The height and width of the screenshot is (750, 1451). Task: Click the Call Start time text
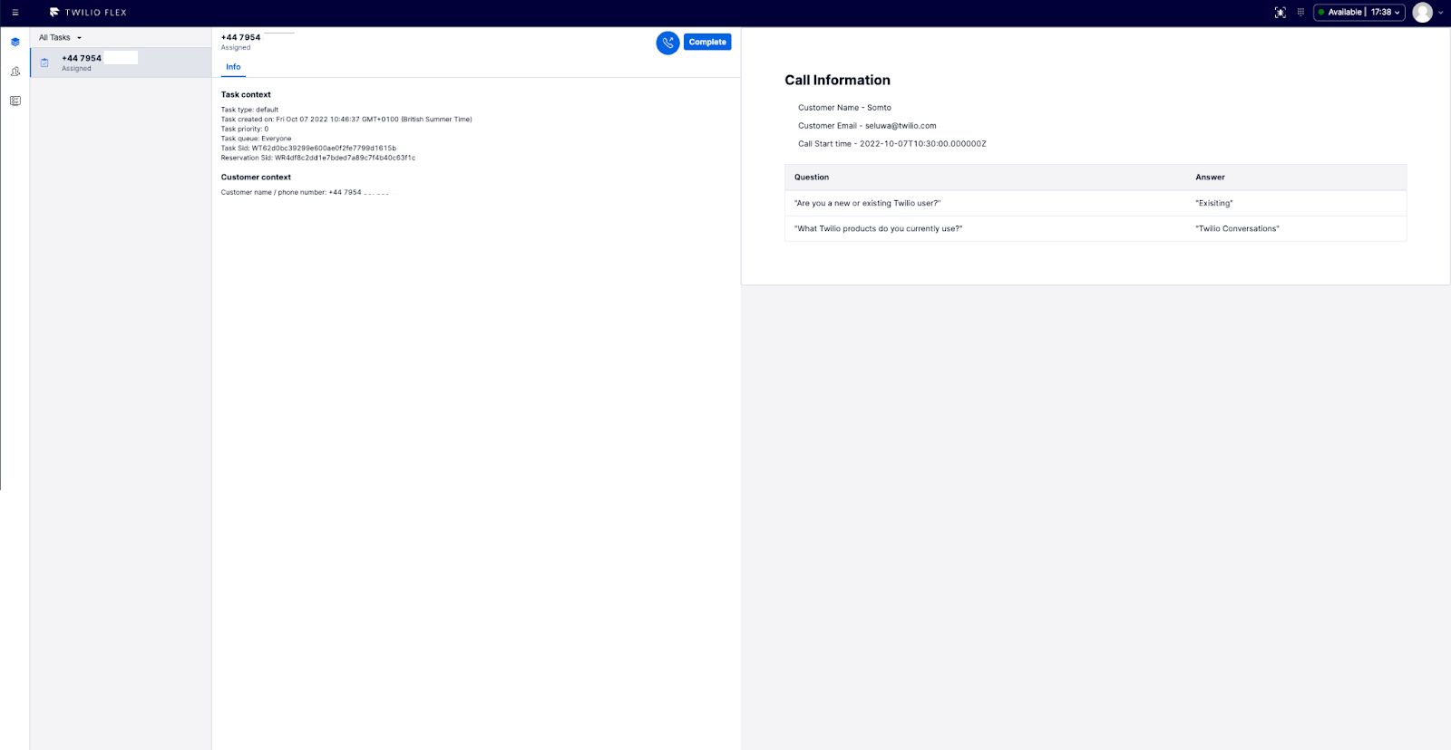click(x=891, y=144)
